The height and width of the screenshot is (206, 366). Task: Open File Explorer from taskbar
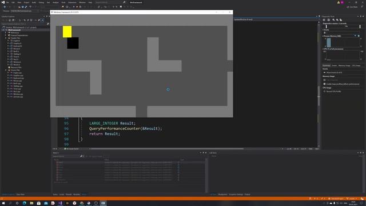(31, 203)
